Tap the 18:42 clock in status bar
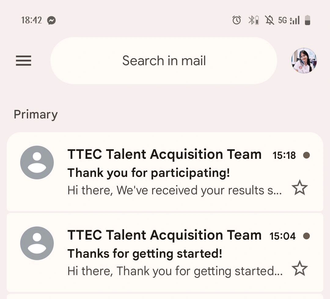The image size is (330, 299). pyautogui.click(x=31, y=20)
